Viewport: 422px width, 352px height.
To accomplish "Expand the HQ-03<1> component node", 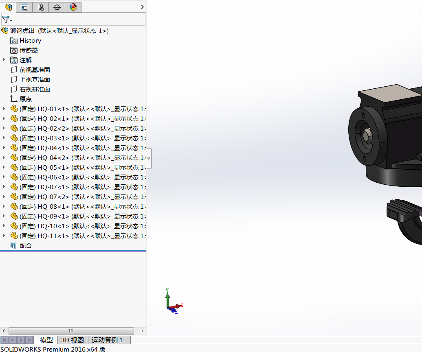I will coord(4,138).
